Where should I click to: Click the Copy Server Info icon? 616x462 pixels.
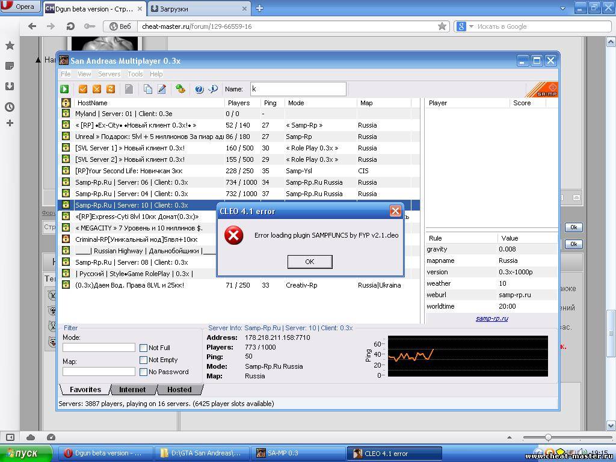[x=148, y=89]
